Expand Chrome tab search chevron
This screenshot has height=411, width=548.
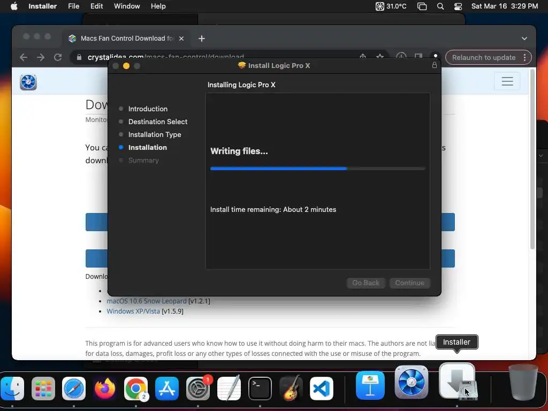524,39
